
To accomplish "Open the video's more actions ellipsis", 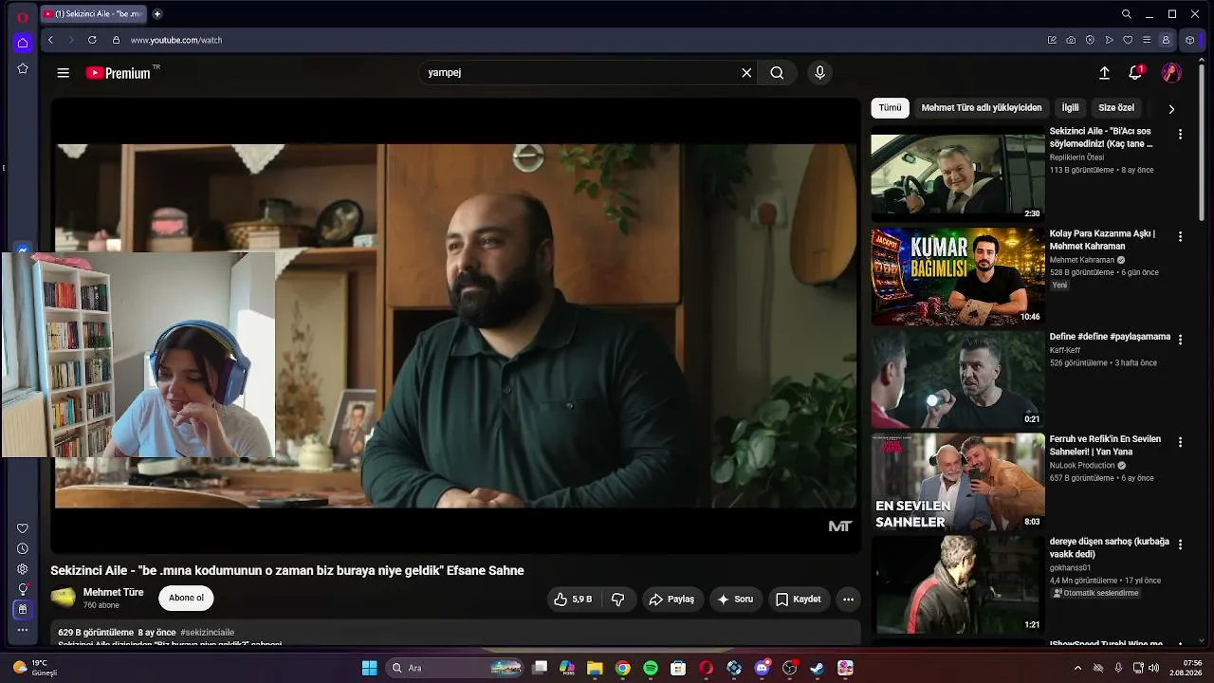I will (x=848, y=599).
